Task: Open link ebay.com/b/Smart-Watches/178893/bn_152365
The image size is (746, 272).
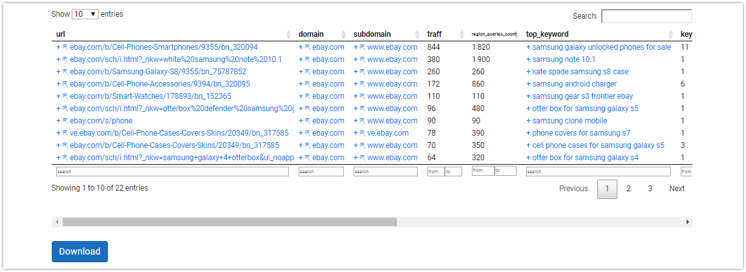Action: [151, 96]
